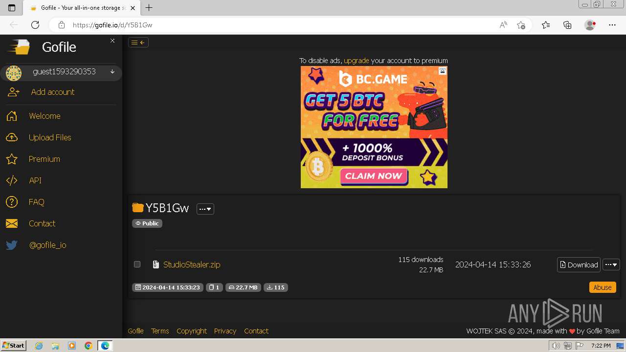Open the Windows Start menu

click(x=13, y=346)
